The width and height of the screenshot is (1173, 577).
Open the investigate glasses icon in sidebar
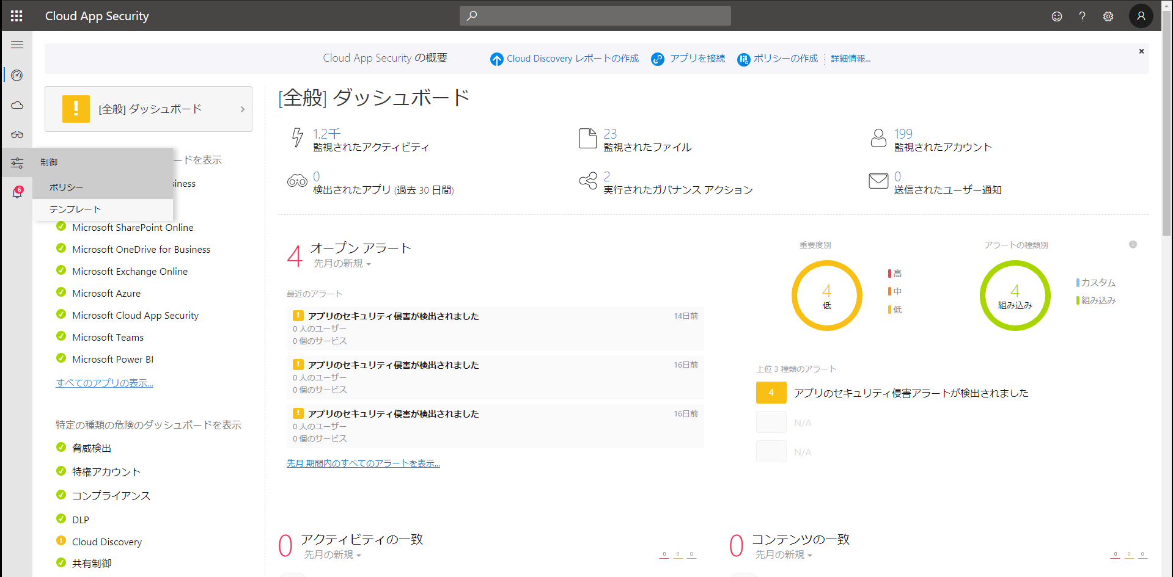pyautogui.click(x=17, y=134)
